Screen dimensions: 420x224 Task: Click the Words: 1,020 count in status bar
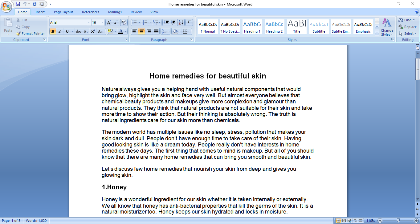tap(36, 221)
